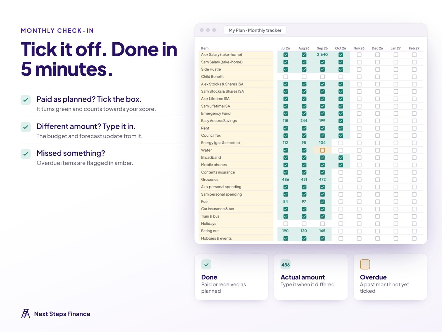Select the 190 Eating out Jul 26 cell
Screen dimensions: 442x332
286,231
